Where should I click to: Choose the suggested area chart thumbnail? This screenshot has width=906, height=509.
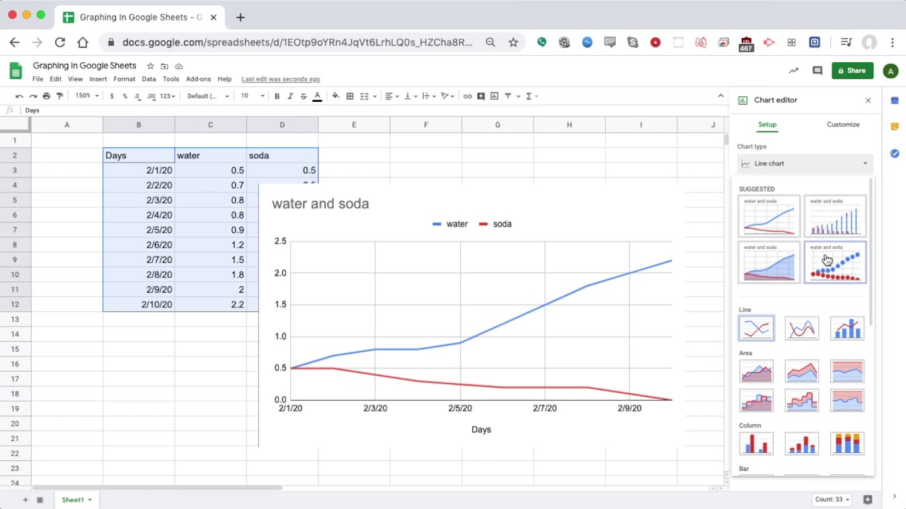pos(769,262)
